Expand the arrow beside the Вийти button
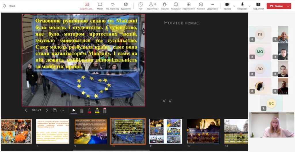 point(288,6)
